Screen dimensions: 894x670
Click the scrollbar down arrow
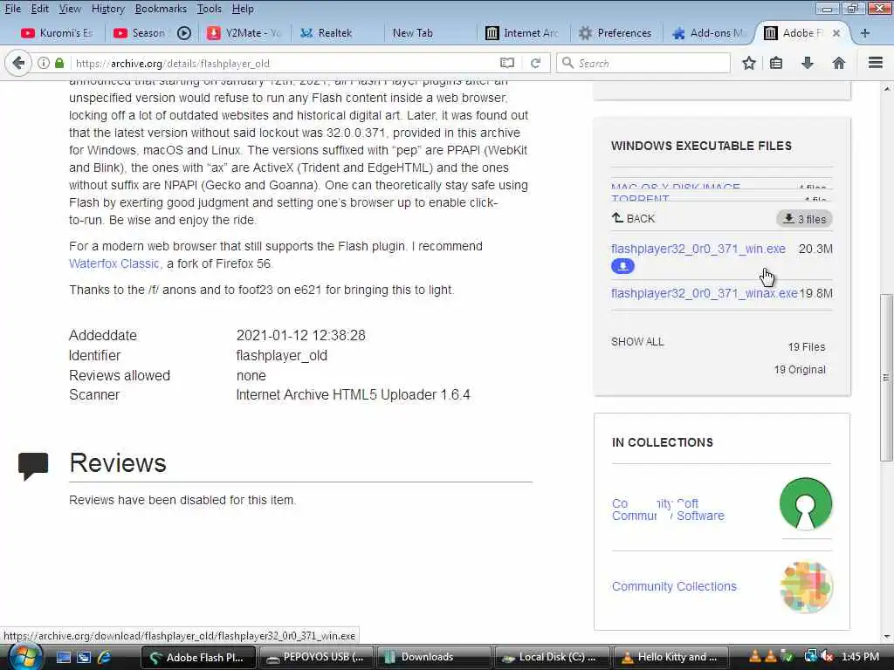coord(887,637)
